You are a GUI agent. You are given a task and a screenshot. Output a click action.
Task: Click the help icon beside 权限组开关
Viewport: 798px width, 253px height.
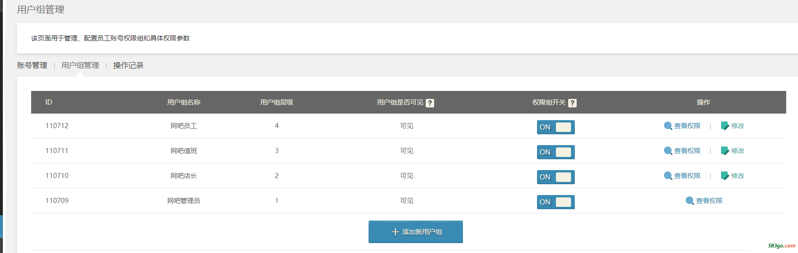point(572,103)
